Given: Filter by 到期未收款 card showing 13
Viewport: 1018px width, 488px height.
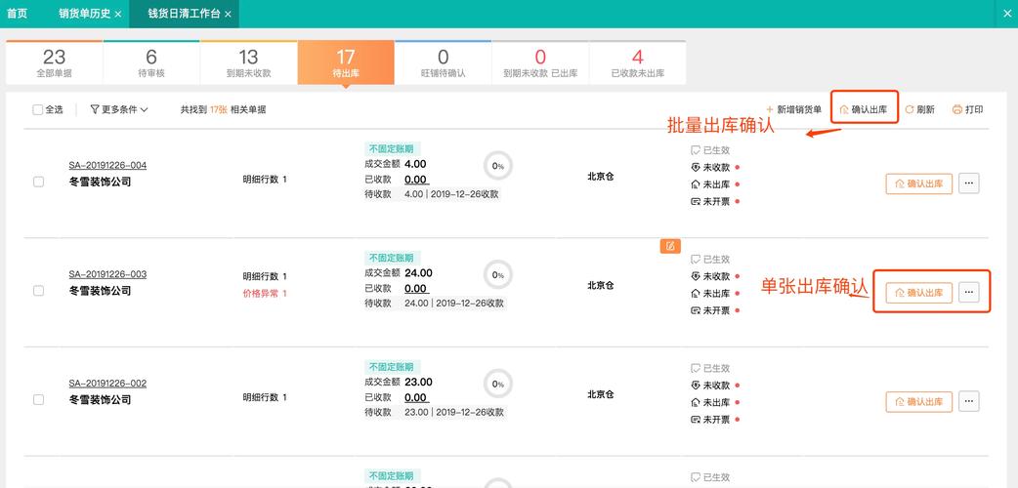Looking at the screenshot, I should click(249, 62).
